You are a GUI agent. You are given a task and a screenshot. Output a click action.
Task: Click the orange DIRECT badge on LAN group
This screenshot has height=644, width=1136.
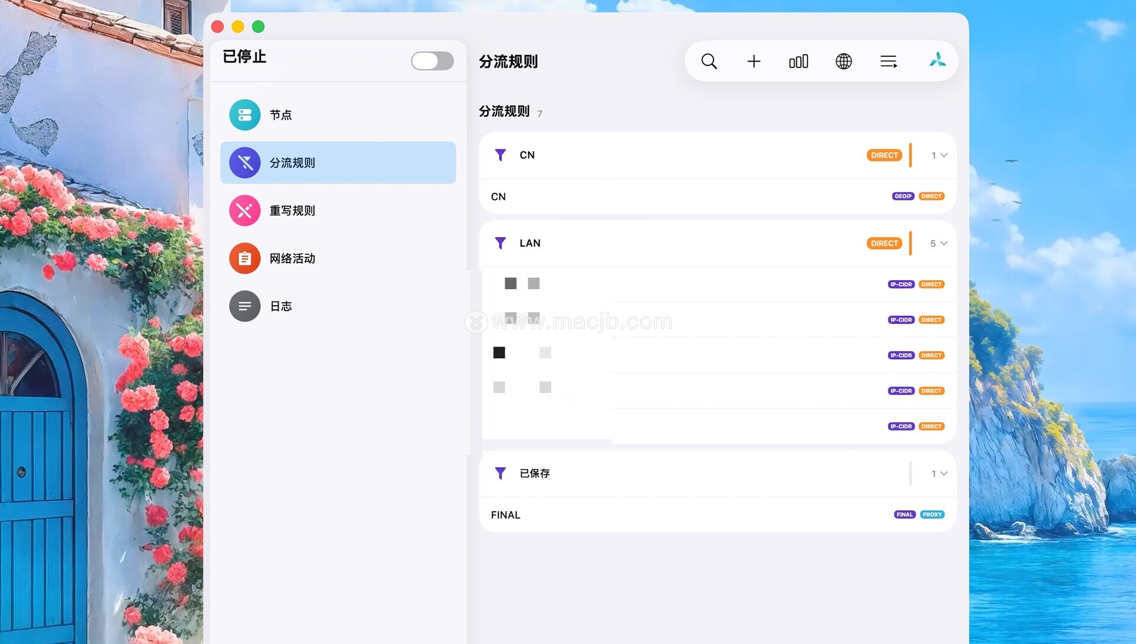[884, 244]
